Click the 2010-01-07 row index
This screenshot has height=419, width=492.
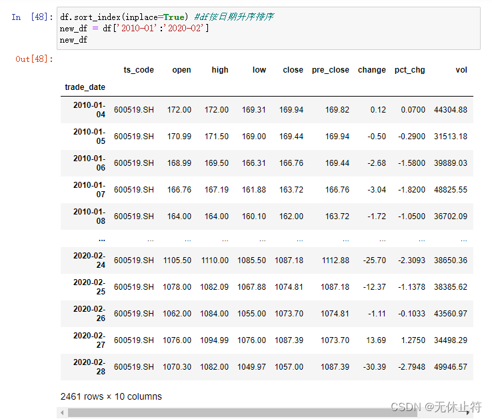[89, 190]
